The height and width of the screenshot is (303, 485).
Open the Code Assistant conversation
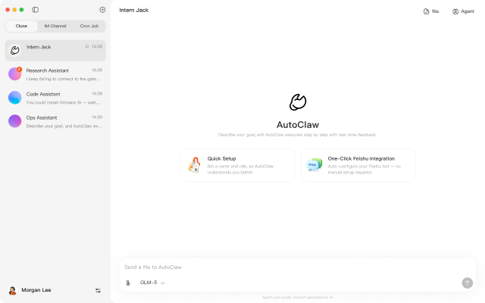(x=55, y=98)
